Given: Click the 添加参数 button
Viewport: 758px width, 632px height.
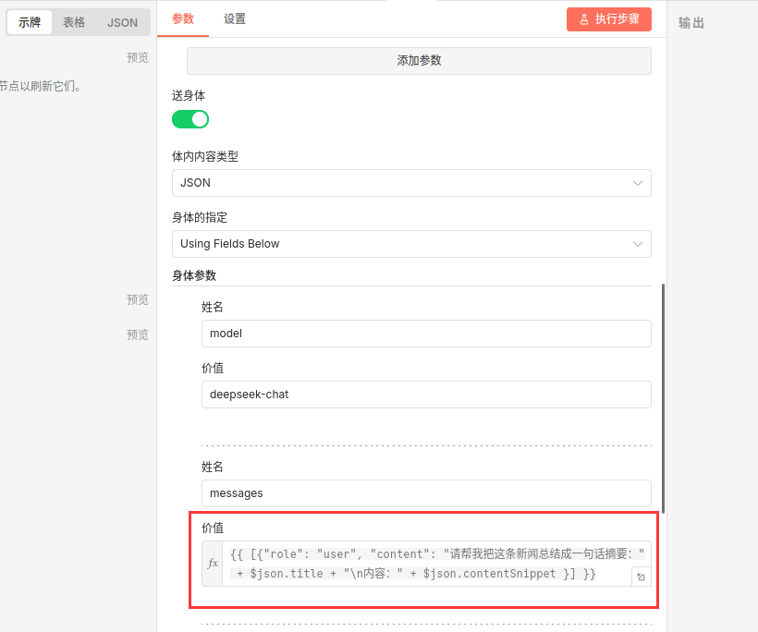Looking at the screenshot, I should pyautogui.click(x=419, y=61).
